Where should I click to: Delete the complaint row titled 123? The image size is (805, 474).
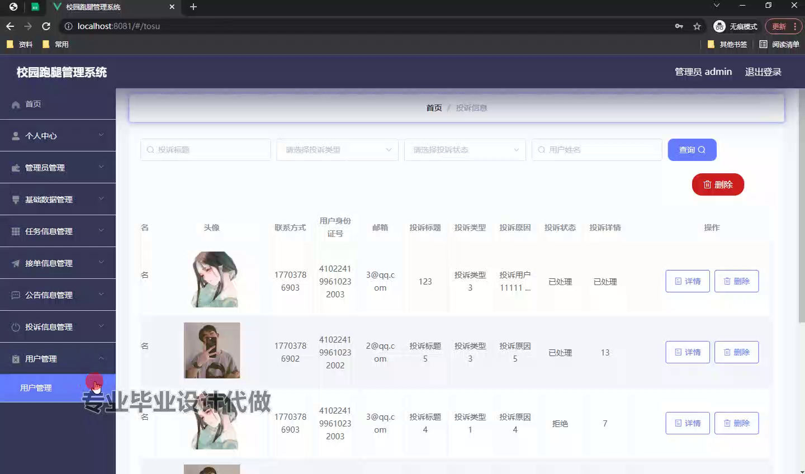coord(736,281)
